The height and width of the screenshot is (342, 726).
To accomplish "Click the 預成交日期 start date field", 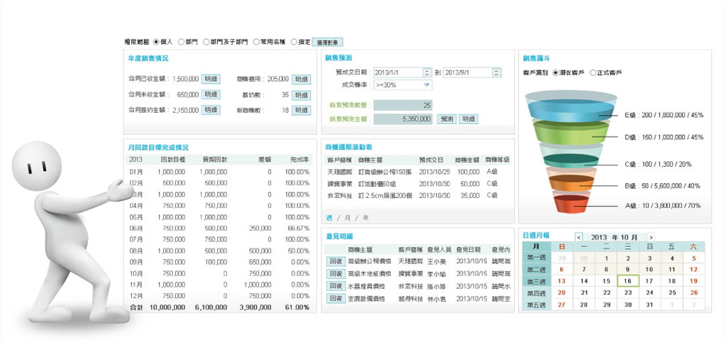I will (397, 72).
